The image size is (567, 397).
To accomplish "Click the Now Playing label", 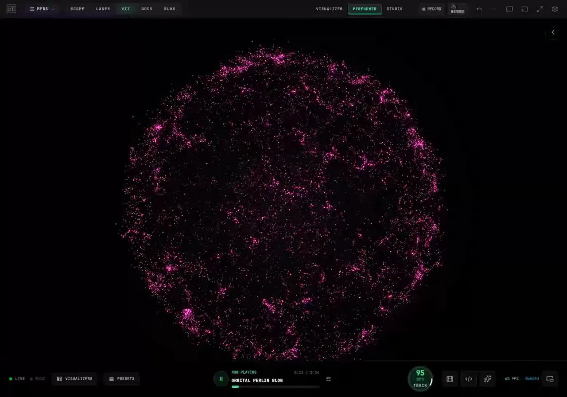I will coord(244,373).
